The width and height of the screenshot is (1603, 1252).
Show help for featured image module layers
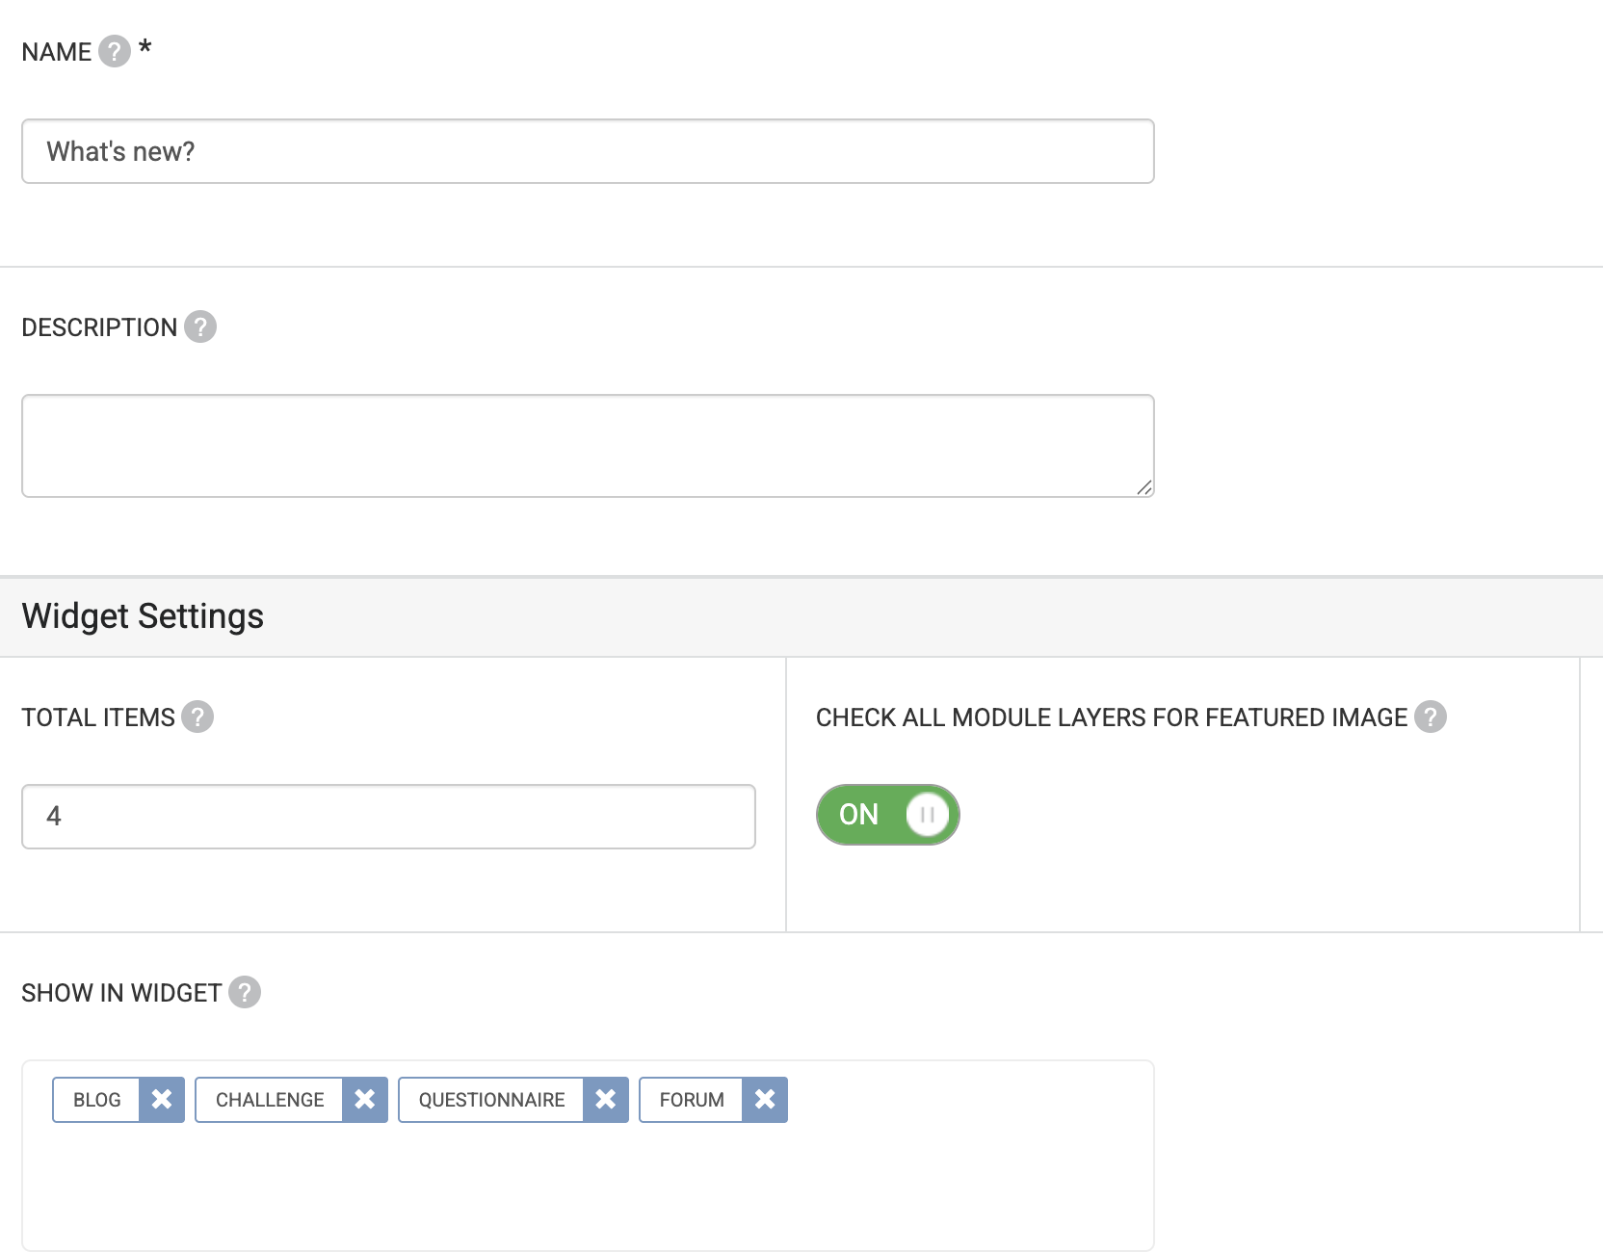[x=1430, y=717]
